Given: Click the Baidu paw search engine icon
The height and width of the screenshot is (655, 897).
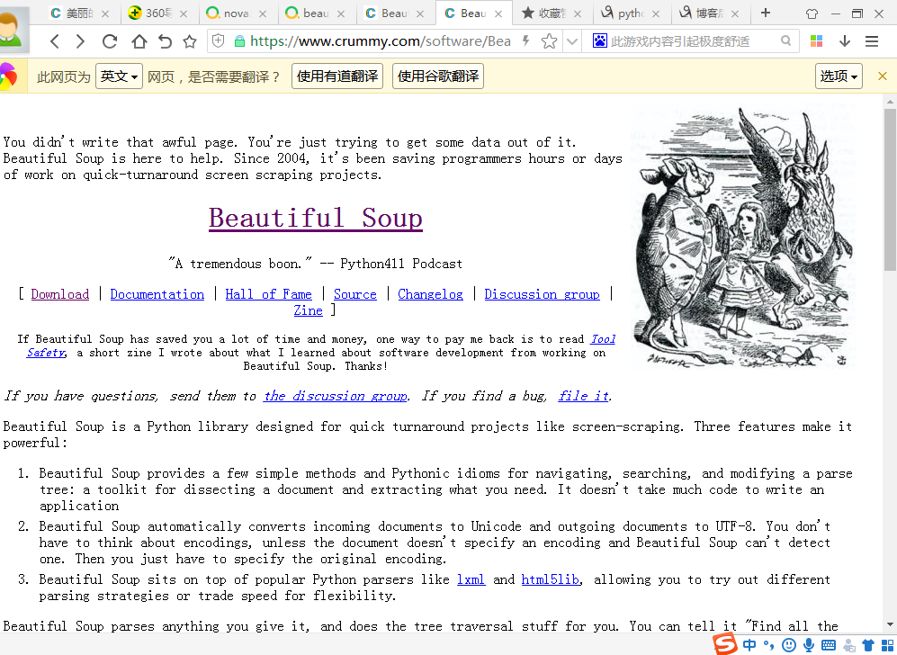Looking at the screenshot, I should [x=599, y=40].
